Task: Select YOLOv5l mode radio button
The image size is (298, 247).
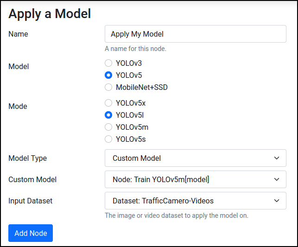Action: pyautogui.click(x=108, y=115)
